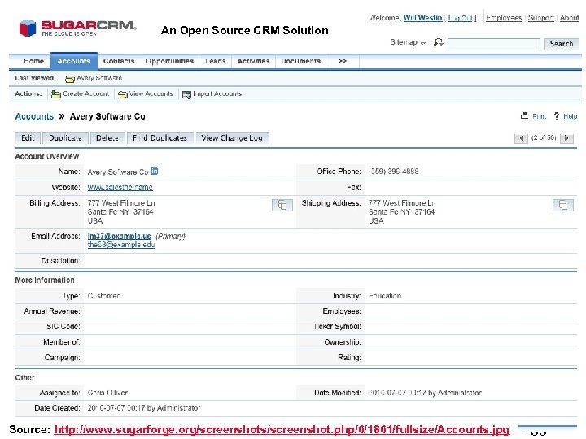Open the sugarforge.org source URL
The height and width of the screenshot is (439, 586).
click(282, 430)
